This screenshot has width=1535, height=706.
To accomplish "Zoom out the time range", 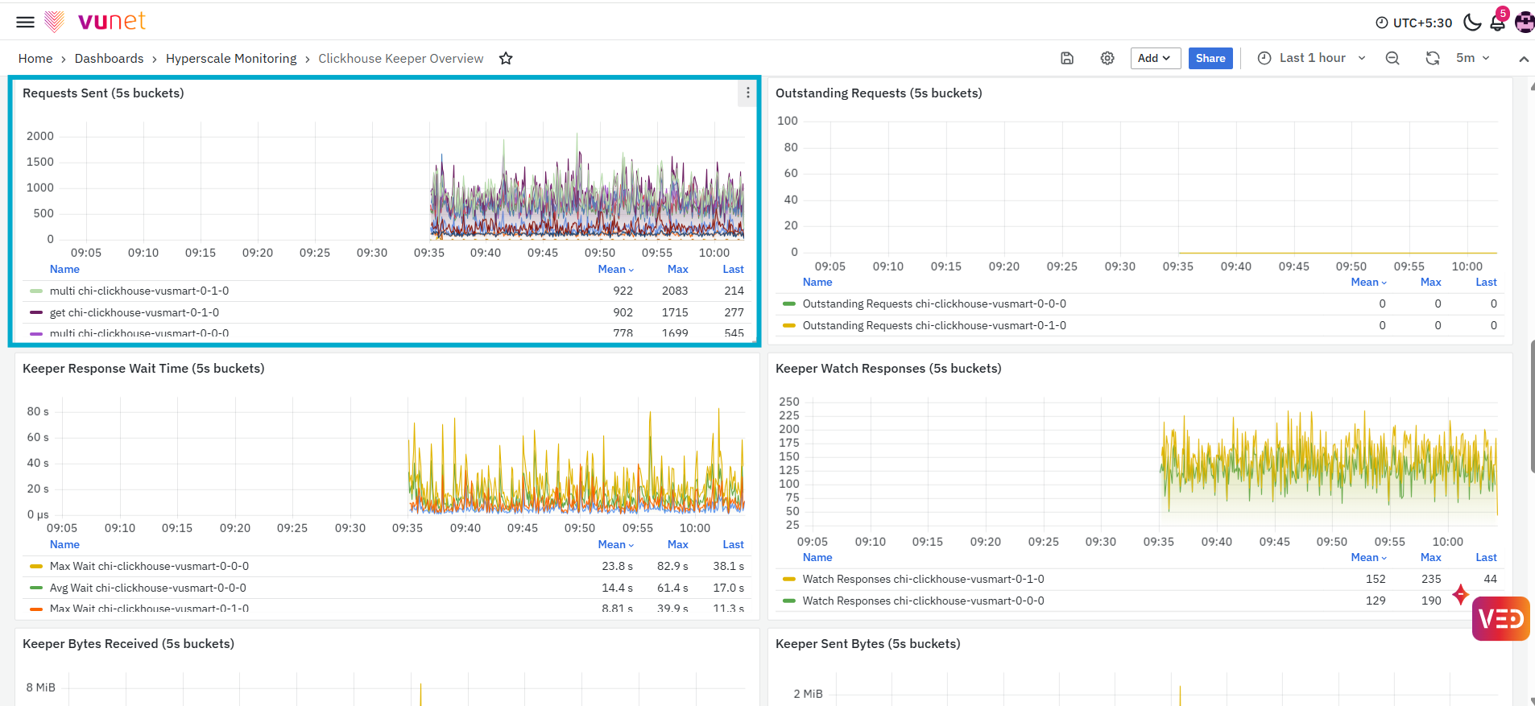I will coord(1392,58).
